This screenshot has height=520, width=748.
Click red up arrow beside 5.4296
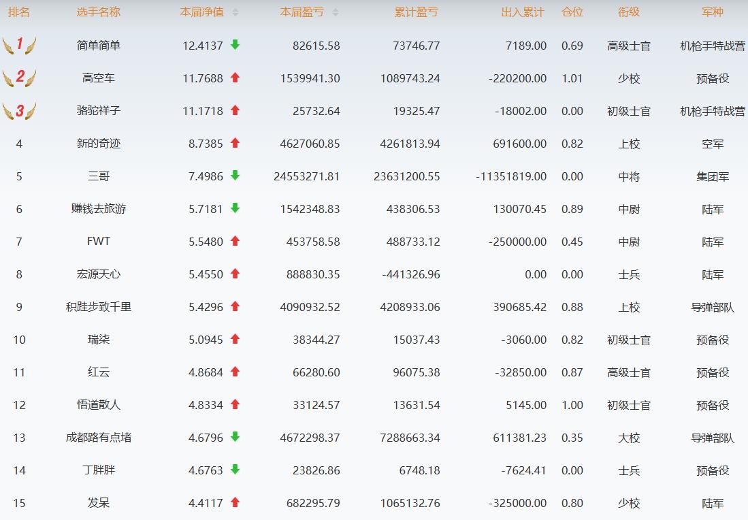[235, 306]
